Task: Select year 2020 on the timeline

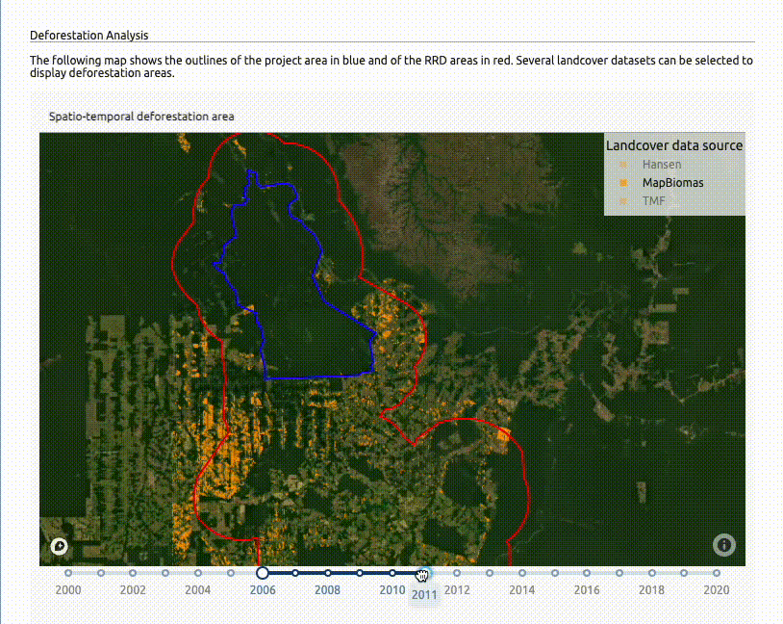Action: coord(717,573)
